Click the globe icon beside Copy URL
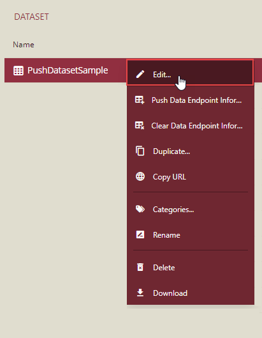 coord(140,176)
